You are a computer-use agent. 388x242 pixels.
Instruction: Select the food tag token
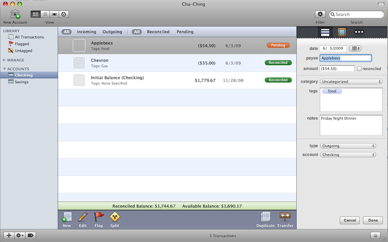[332, 91]
